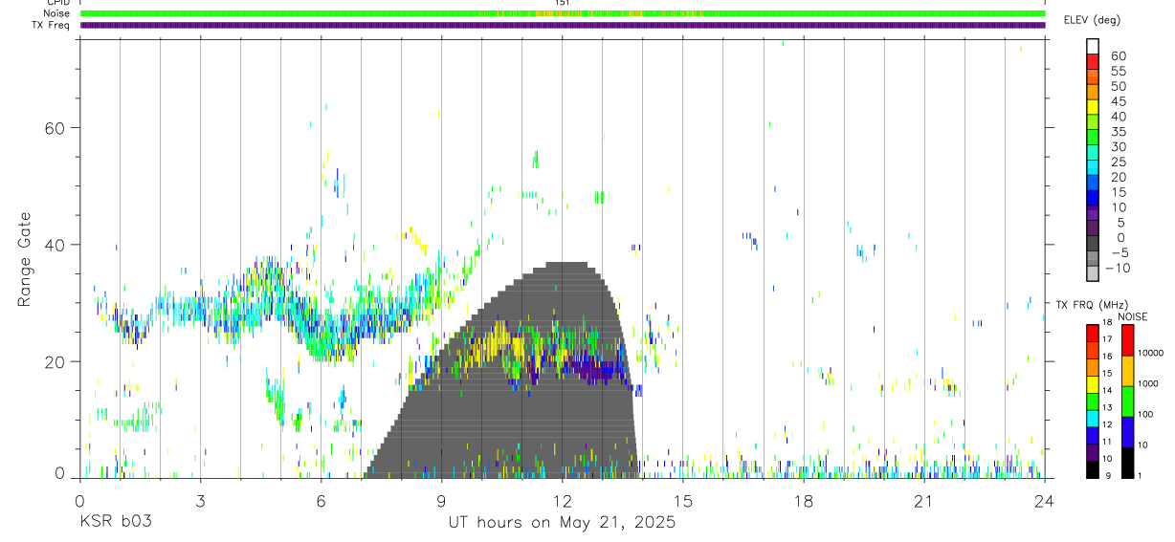1175x542 pixels.
Task: Click the "NOISE" legend title
Action: point(1133,316)
